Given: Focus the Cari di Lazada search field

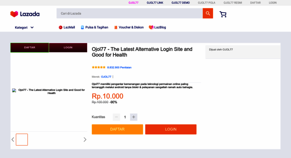Looking at the screenshot, I should click(130, 13).
